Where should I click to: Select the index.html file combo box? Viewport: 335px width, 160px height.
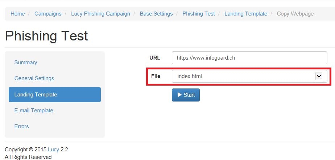point(249,76)
